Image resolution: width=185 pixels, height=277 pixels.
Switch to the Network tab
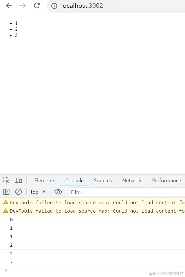click(x=132, y=180)
